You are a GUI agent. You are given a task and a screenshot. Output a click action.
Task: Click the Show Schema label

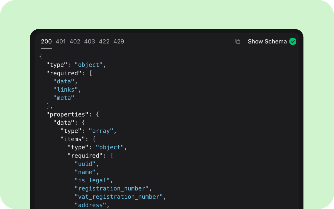(x=267, y=41)
